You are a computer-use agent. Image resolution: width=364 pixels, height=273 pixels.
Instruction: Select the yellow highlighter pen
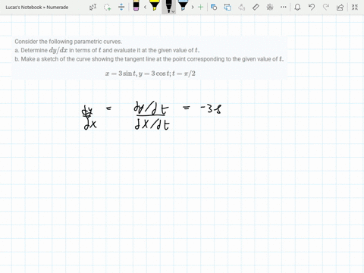pos(154,5)
